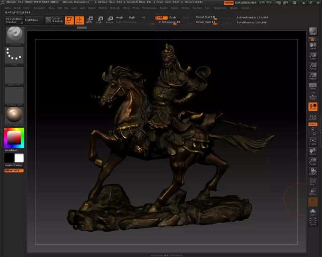The width and height of the screenshot is (322, 257).
Task: Open the Dots stroke type picker
Action: coord(14,55)
